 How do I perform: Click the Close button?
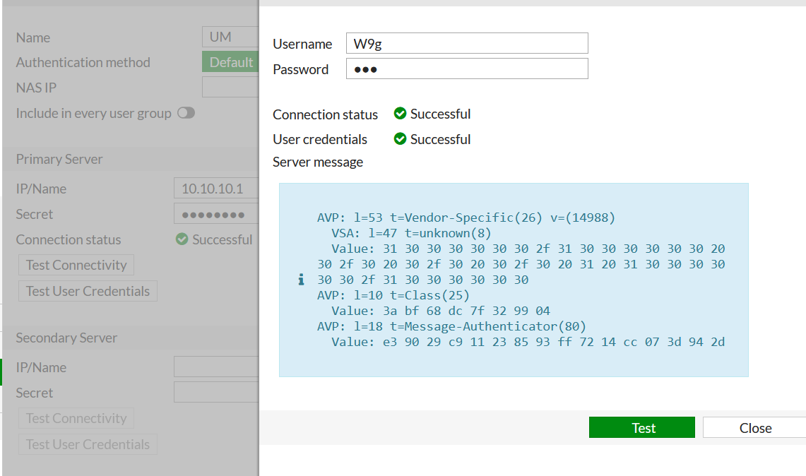pyautogui.click(x=755, y=427)
